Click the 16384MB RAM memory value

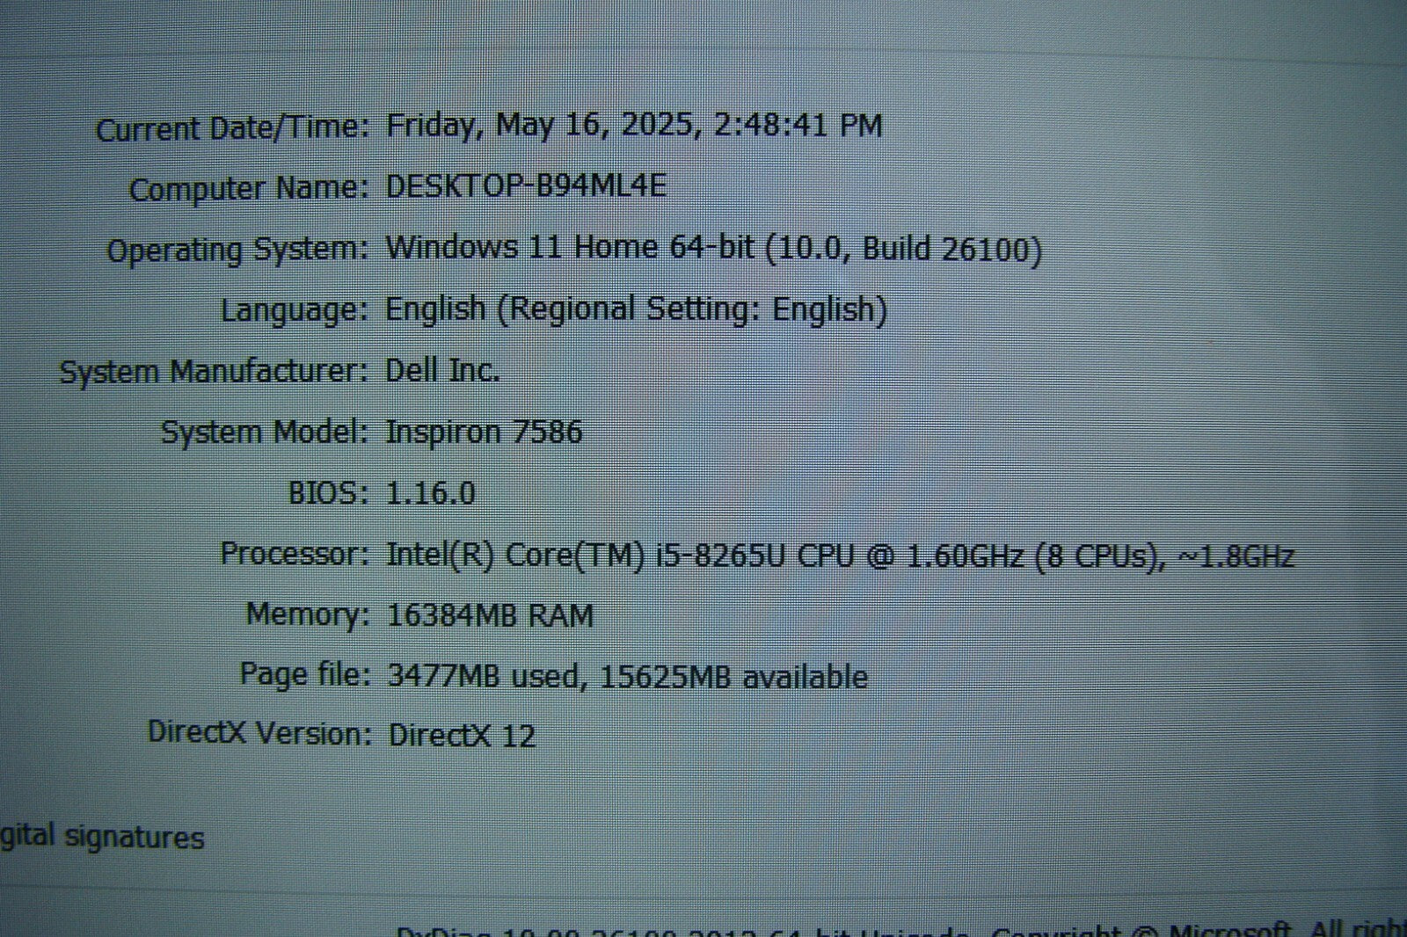[490, 615]
